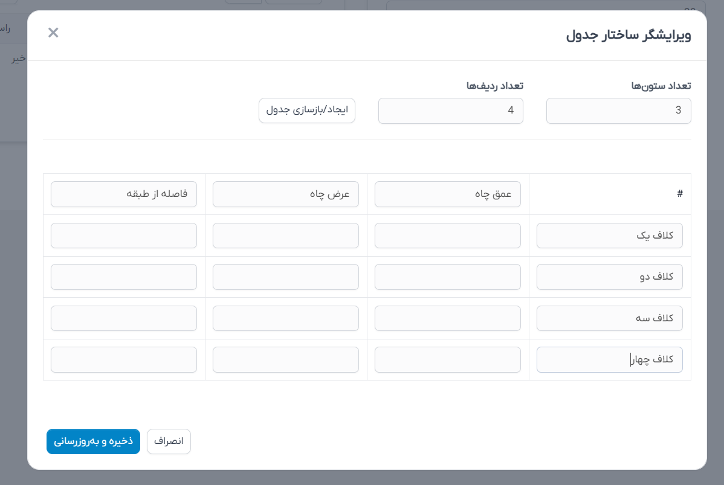Click the 'عمق چاه' cell in 'کلاف چهار' row
This screenshot has width=724, height=485.
click(447, 359)
